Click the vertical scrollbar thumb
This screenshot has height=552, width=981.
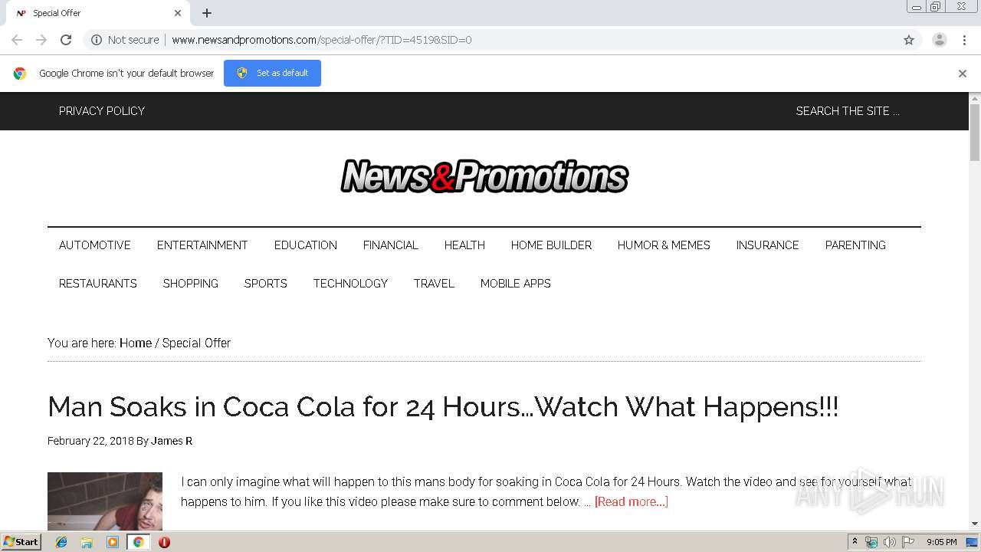[x=975, y=133]
